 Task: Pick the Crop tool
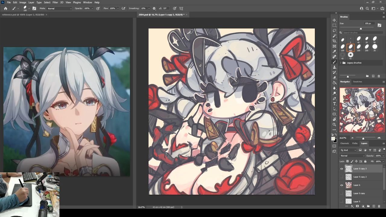click(x=334, y=41)
